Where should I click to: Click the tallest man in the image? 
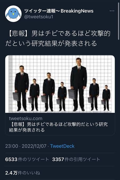(x=79, y=84)
